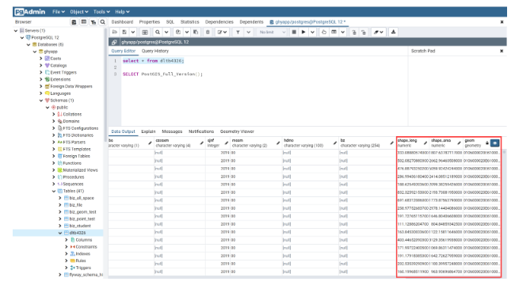The width and height of the screenshot is (515, 289).
Task: Click View Data table icon in Browser header
Action: 84,22
